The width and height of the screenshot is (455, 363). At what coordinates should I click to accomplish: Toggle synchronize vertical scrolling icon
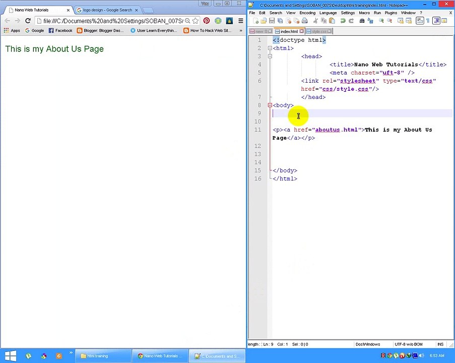(401, 21)
